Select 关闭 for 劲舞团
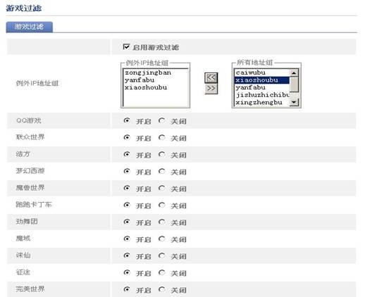365x297 pixels. [161, 222]
